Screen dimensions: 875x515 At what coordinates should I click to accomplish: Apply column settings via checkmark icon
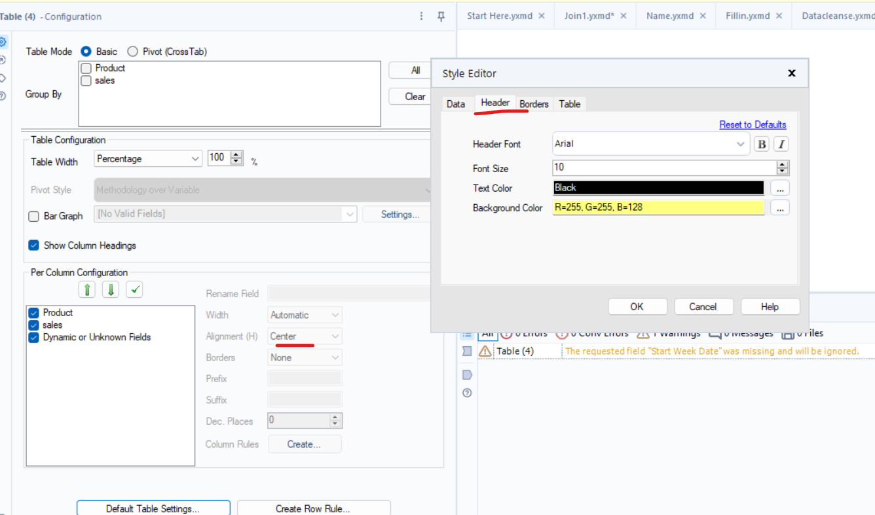(134, 289)
